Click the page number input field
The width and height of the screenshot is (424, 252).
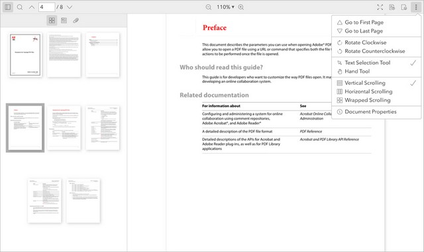[47, 7]
